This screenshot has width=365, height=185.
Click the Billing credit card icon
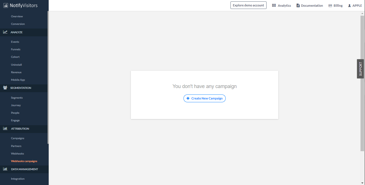[x=330, y=6]
